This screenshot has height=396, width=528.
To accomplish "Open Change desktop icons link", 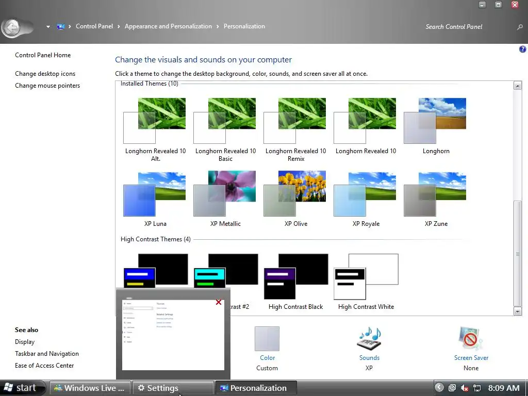I will [x=45, y=73].
